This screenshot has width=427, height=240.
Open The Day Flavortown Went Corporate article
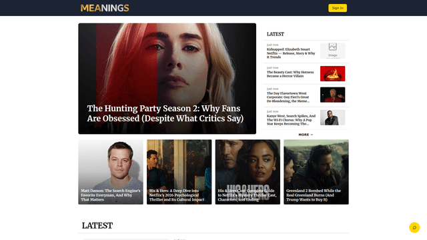click(288, 97)
